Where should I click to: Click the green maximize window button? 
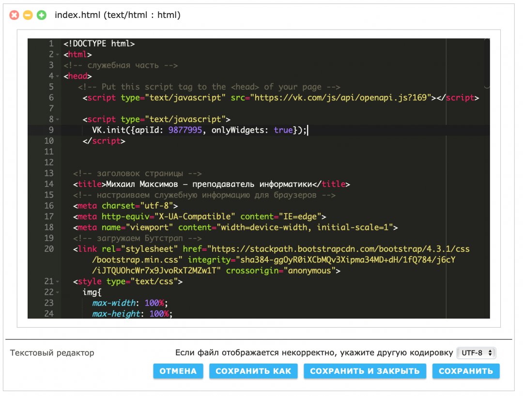tap(42, 15)
